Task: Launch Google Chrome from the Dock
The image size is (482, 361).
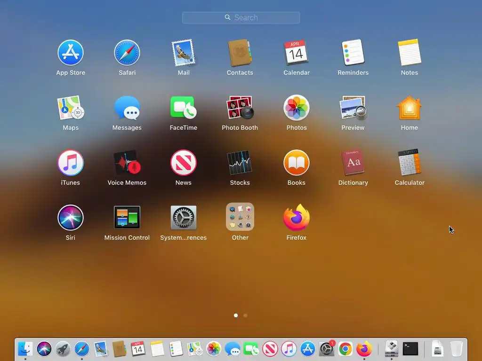Action: pyautogui.click(x=345, y=349)
